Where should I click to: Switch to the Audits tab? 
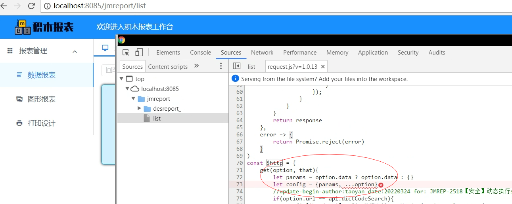click(437, 52)
